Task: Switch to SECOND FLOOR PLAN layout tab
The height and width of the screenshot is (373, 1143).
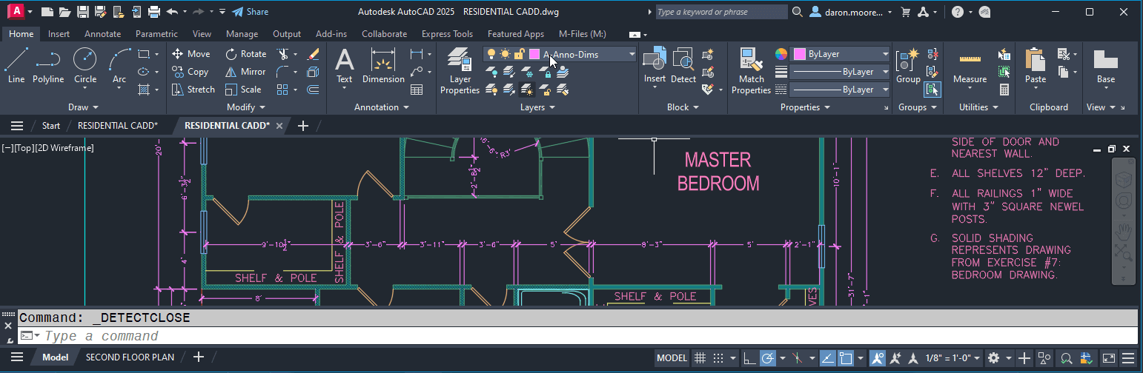Action: 130,357
